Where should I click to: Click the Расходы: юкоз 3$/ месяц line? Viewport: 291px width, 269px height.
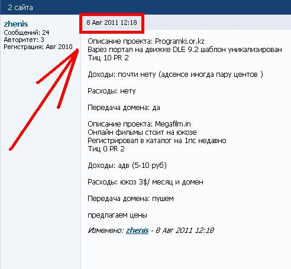(x=145, y=182)
